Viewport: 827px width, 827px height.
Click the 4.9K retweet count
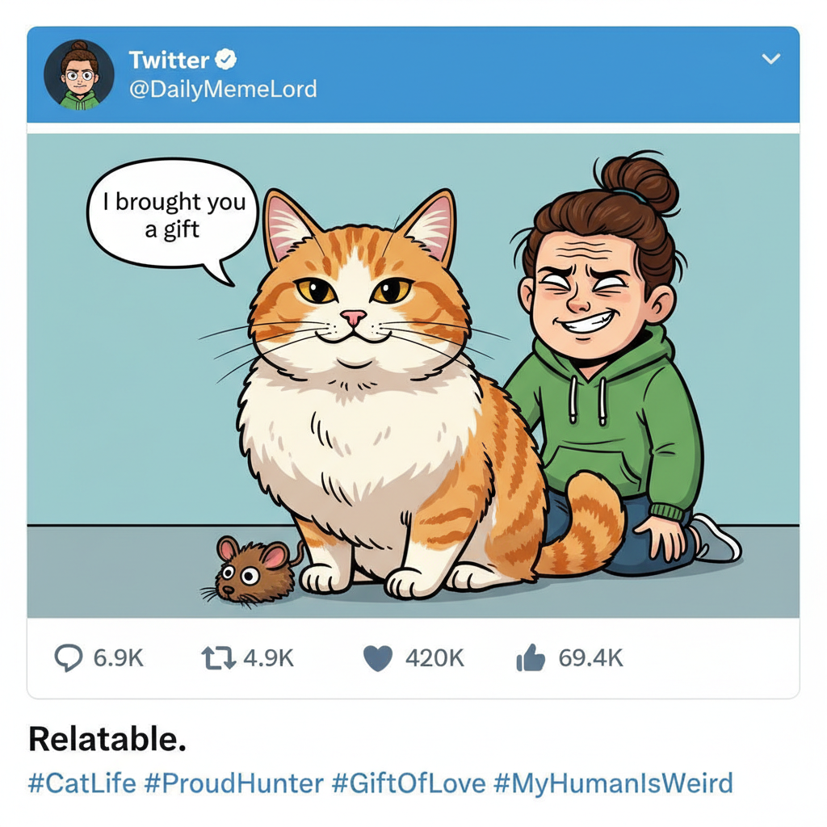[268, 658]
